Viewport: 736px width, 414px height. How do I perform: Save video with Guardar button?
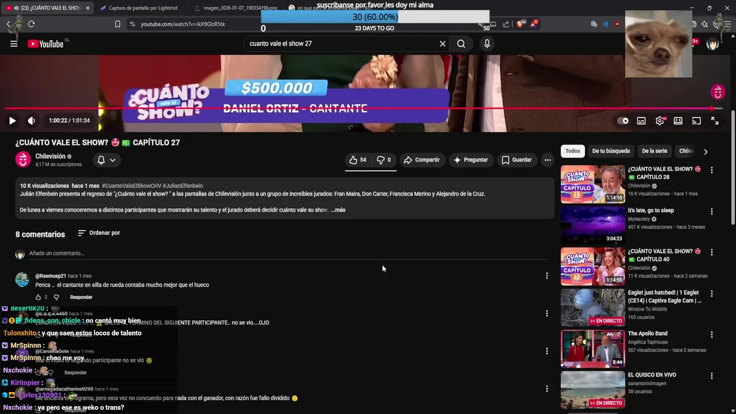(x=516, y=160)
